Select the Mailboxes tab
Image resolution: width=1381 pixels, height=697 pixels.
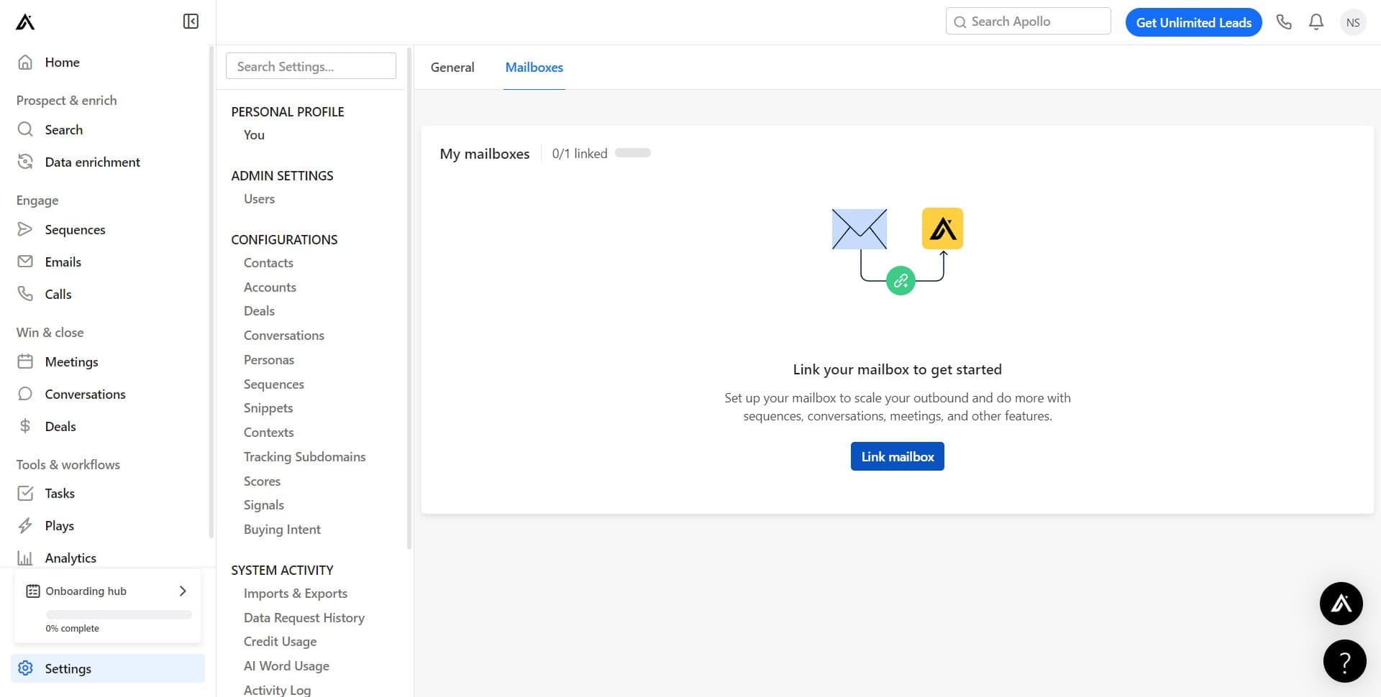point(534,67)
